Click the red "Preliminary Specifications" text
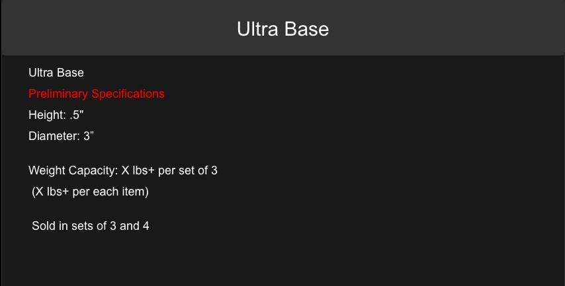 point(97,94)
